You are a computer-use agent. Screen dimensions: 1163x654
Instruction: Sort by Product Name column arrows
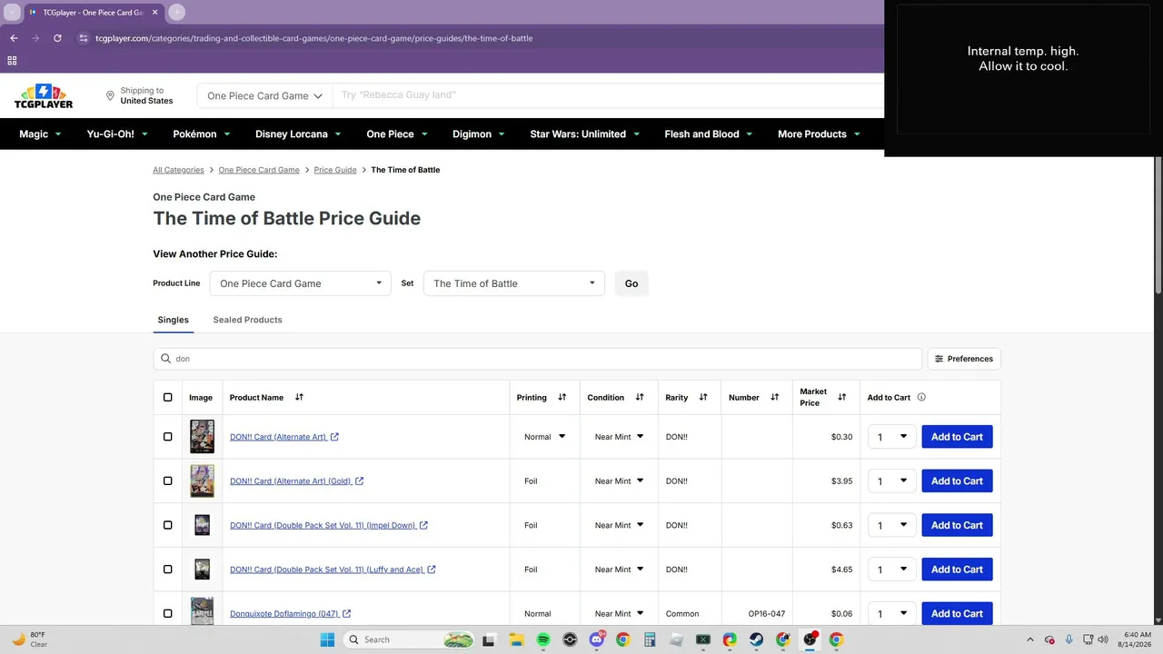[x=299, y=397]
